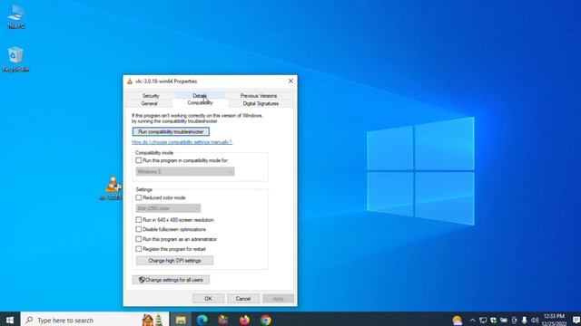Confirm with the OK button
Screen dimensions: 581x326
[208, 299]
